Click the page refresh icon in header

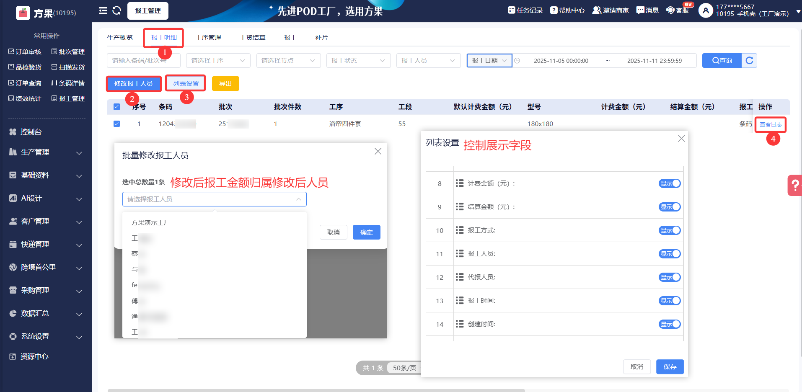pos(117,11)
